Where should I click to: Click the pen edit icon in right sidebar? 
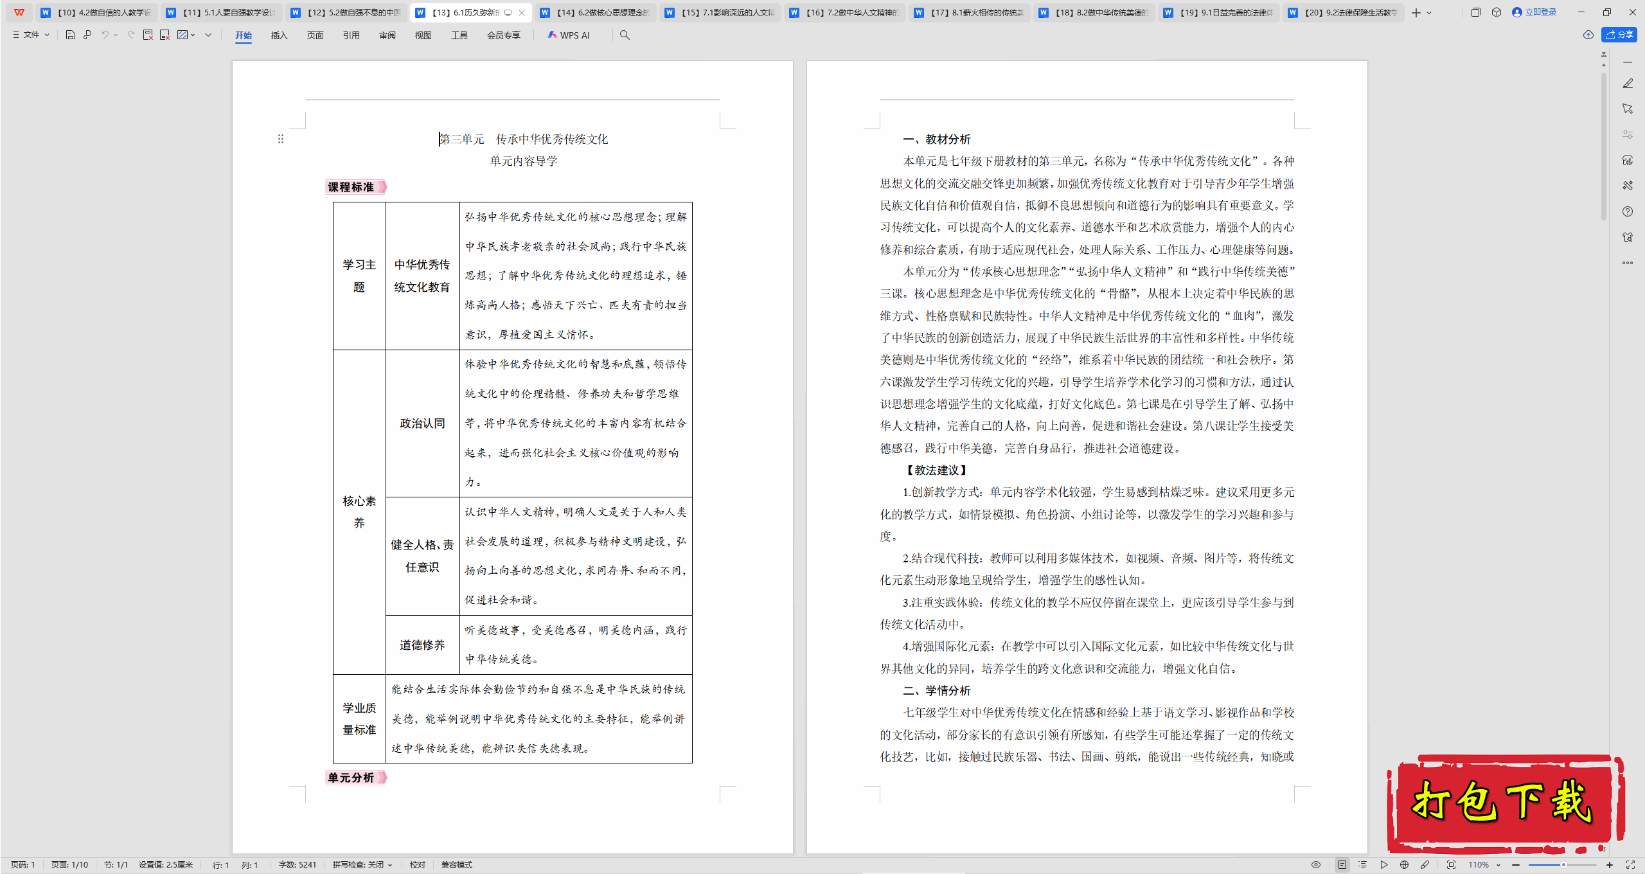(x=1627, y=84)
